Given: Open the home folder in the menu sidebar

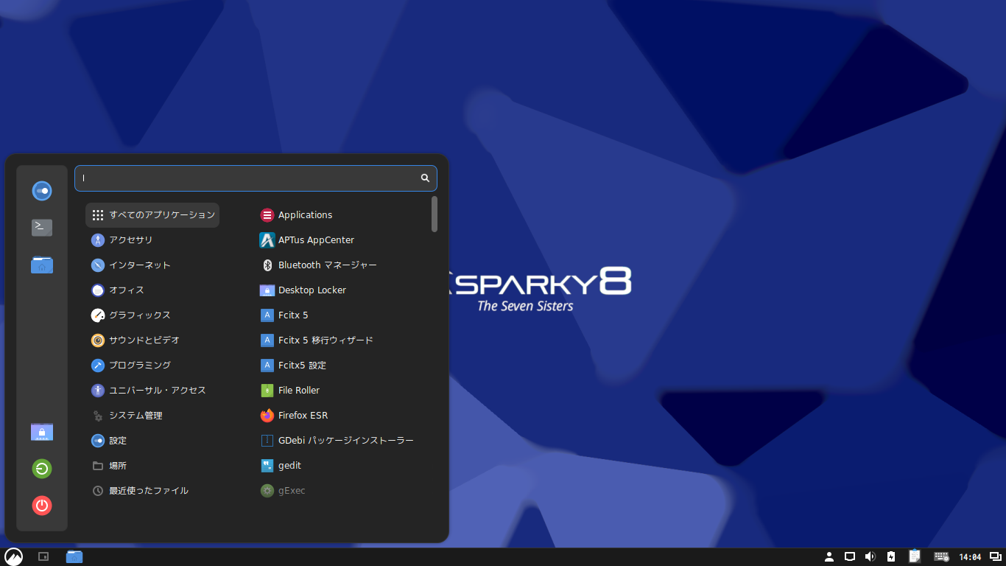Looking at the screenshot, I should (x=42, y=265).
